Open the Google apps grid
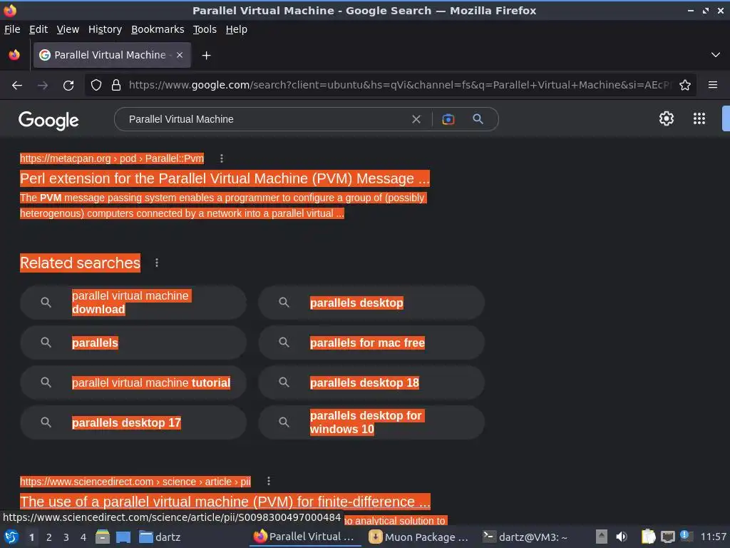This screenshot has height=548, width=730. pyautogui.click(x=699, y=119)
